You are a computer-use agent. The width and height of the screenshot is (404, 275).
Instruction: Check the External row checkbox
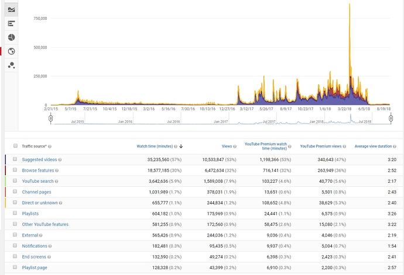click(15, 235)
